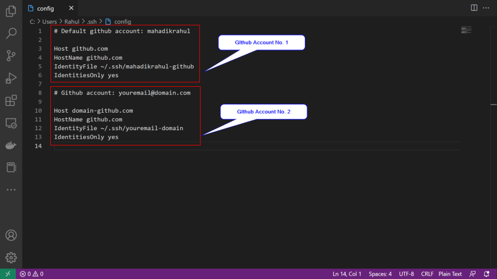Open the Manage gear settings icon

pyautogui.click(x=11, y=258)
